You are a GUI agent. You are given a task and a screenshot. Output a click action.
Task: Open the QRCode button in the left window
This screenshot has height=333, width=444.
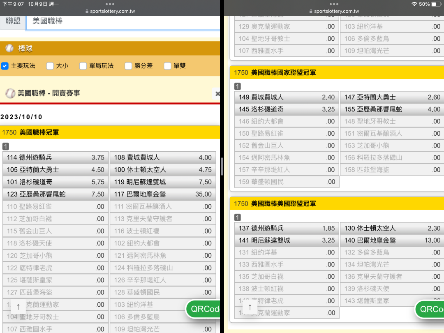tap(203, 309)
